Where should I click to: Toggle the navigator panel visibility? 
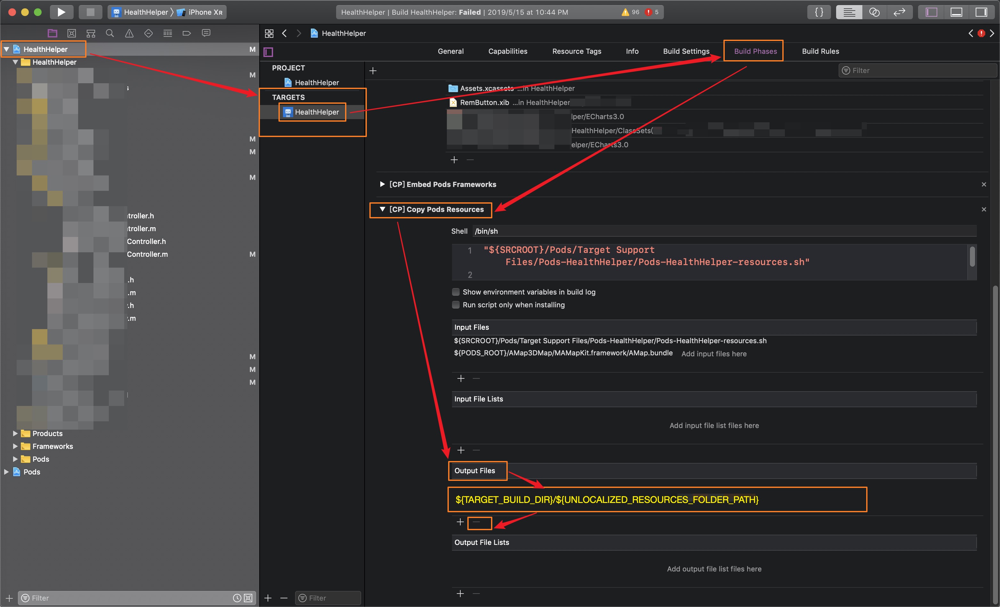point(931,12)
